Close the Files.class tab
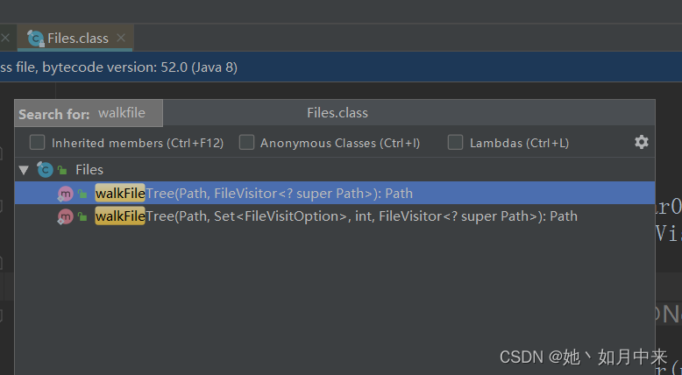 coord(121,38)
